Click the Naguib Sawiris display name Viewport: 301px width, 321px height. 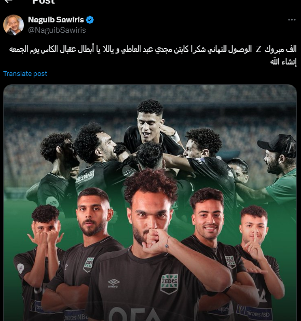point(56,20)
